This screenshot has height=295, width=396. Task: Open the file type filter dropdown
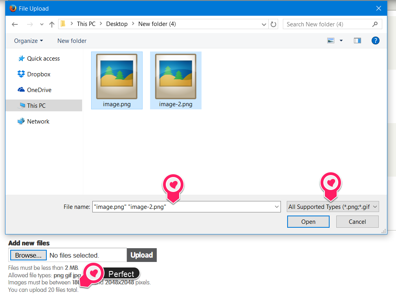(x=332, y=207)
